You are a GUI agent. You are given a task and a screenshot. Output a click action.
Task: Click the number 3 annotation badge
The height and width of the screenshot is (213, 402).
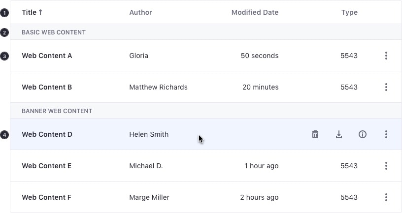coord(4,56)
